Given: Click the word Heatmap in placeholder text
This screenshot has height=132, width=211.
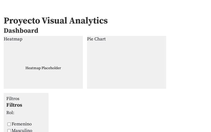Looking at the screenshot, I should coord(33,68).
